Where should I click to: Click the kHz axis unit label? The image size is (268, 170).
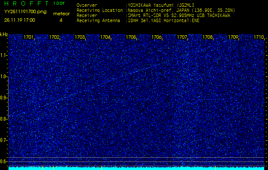(x=4, y=34)
